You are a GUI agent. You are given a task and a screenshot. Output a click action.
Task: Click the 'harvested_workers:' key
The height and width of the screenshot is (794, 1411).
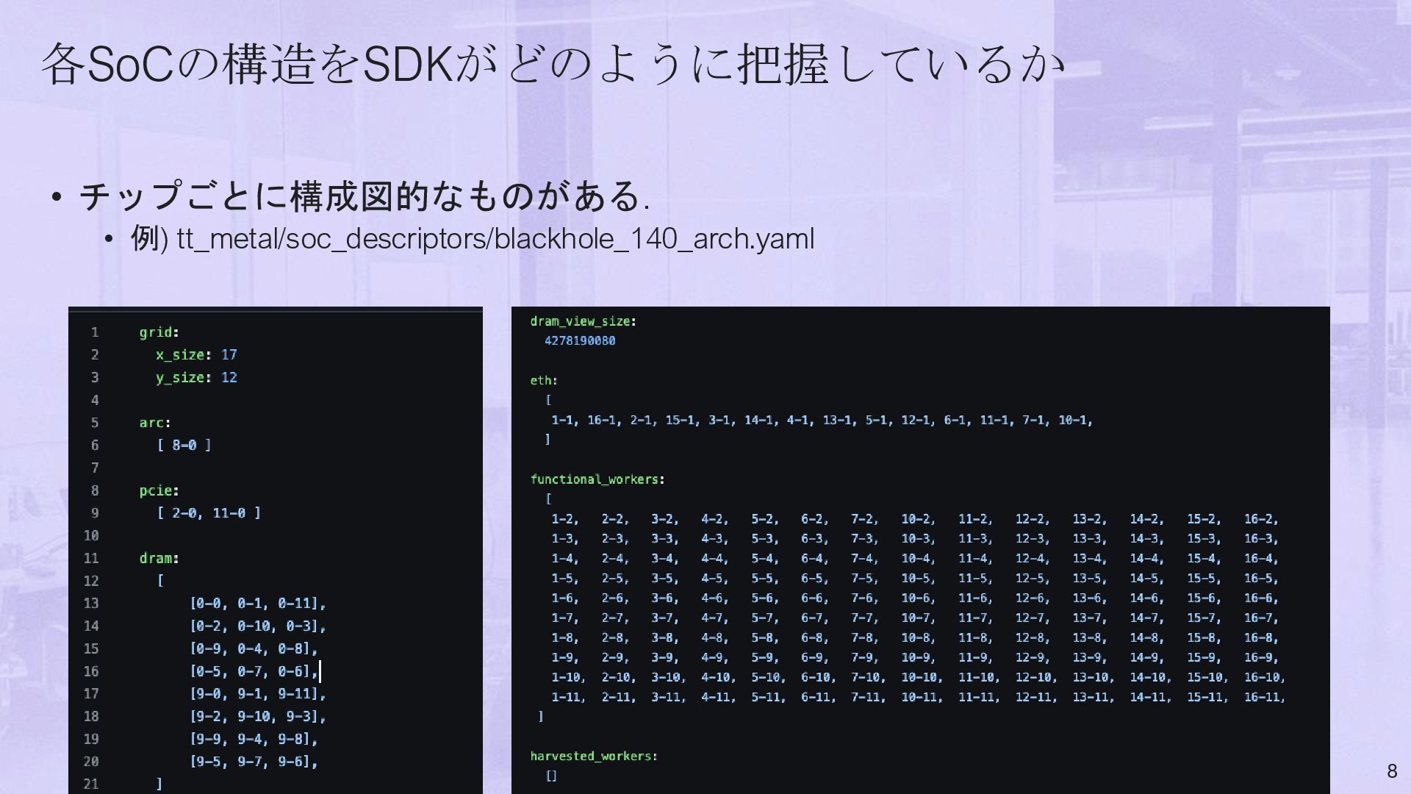[594, 757]
